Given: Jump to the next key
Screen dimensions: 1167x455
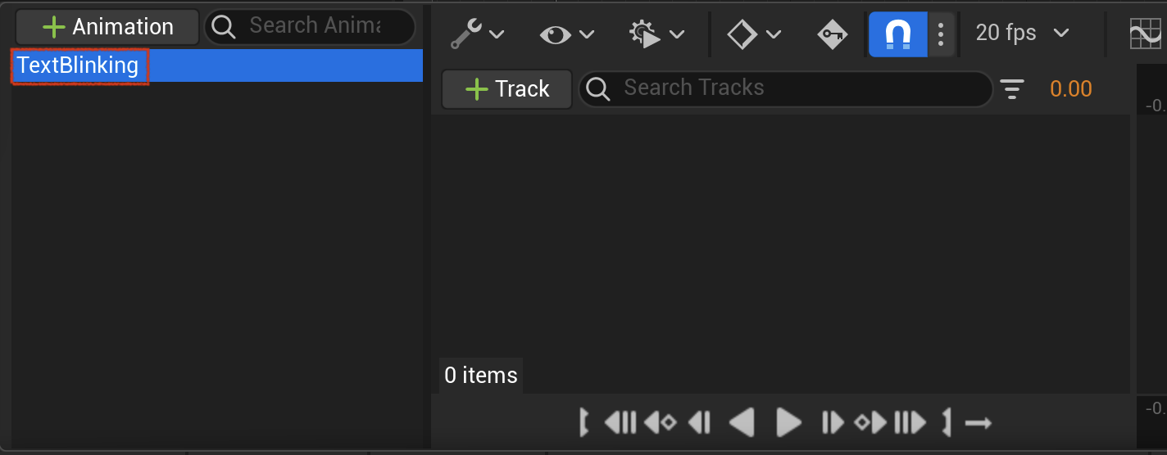Looking at the screenshot, I should (871, 422).
